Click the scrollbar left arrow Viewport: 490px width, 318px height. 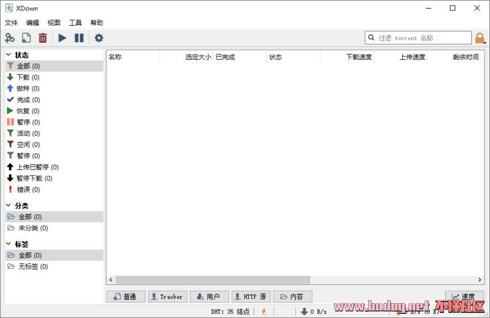pyautogui.click(x=111, y=280)
